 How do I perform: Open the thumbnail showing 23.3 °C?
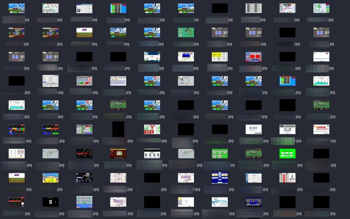[186, 154]
